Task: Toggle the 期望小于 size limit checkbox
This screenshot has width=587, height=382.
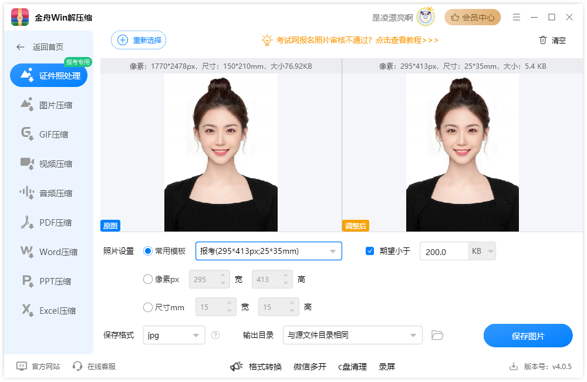Action: (370, 251)
